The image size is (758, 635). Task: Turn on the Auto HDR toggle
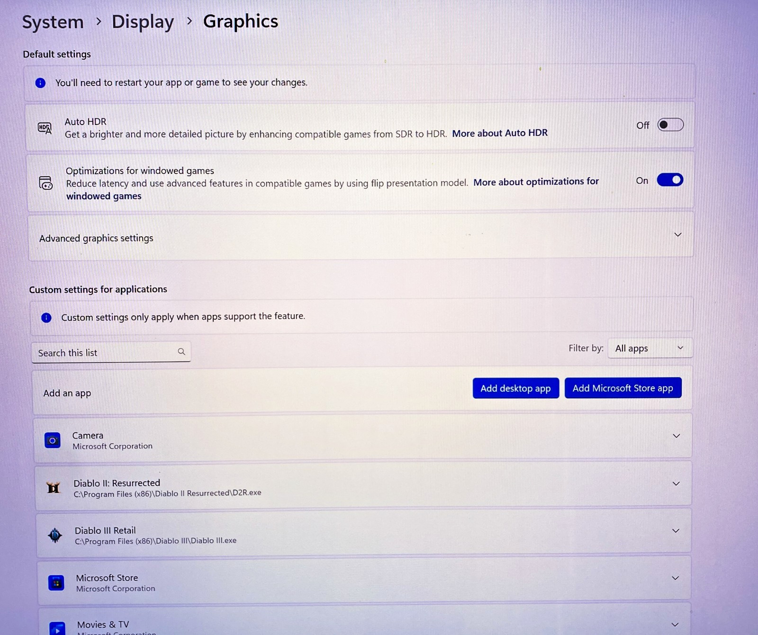[670, 125]
